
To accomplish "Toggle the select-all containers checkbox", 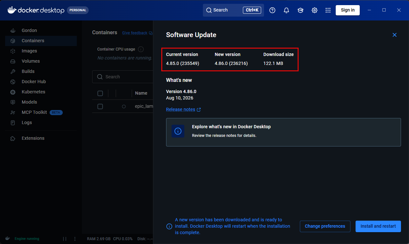I will 100,93.
